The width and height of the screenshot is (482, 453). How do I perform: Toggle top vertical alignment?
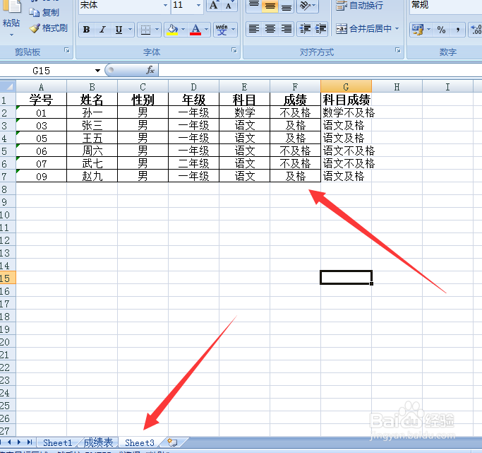point(254,5)
